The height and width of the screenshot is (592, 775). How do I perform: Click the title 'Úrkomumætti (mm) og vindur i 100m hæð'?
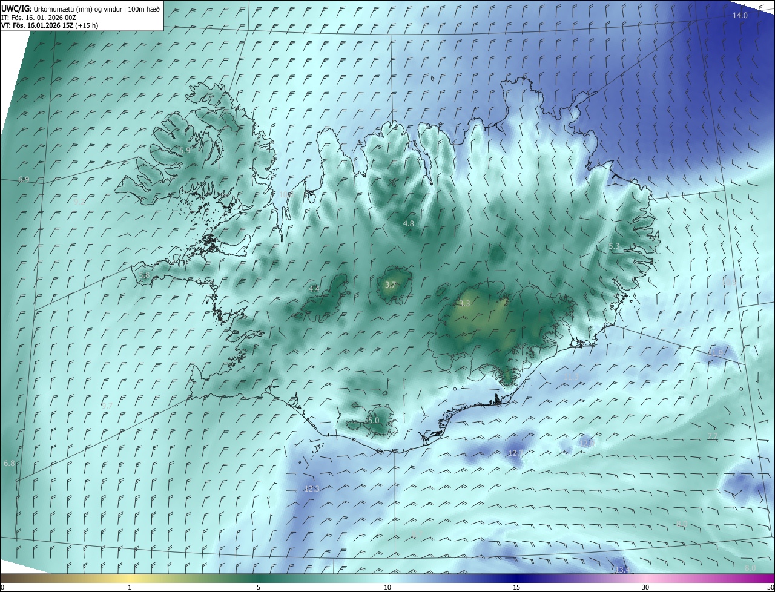click(x=97, y=8)
